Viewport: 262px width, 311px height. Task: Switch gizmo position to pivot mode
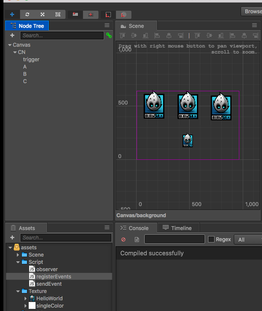click(x=75, y=14)
